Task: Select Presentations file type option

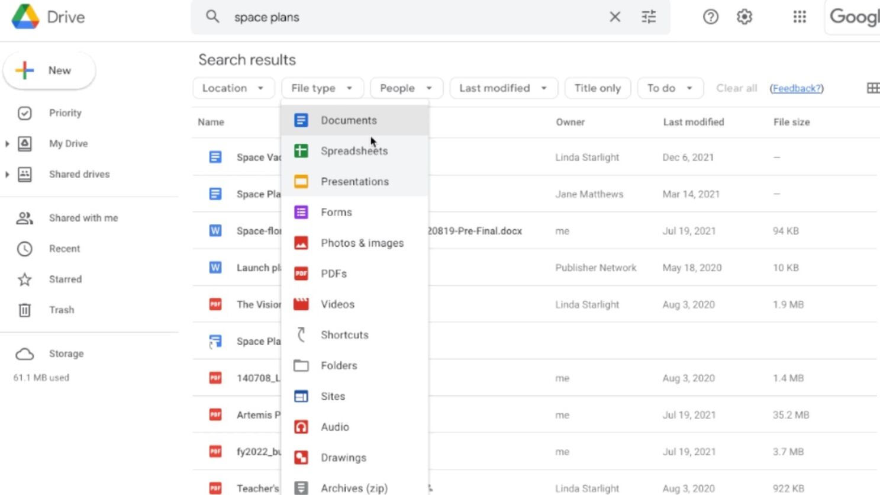Action: coord(354,182)
